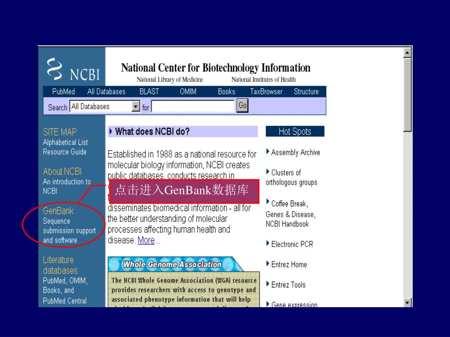
Task: Open TaxBrowser in the navigation bar
Action: click(x=266, y=92)
